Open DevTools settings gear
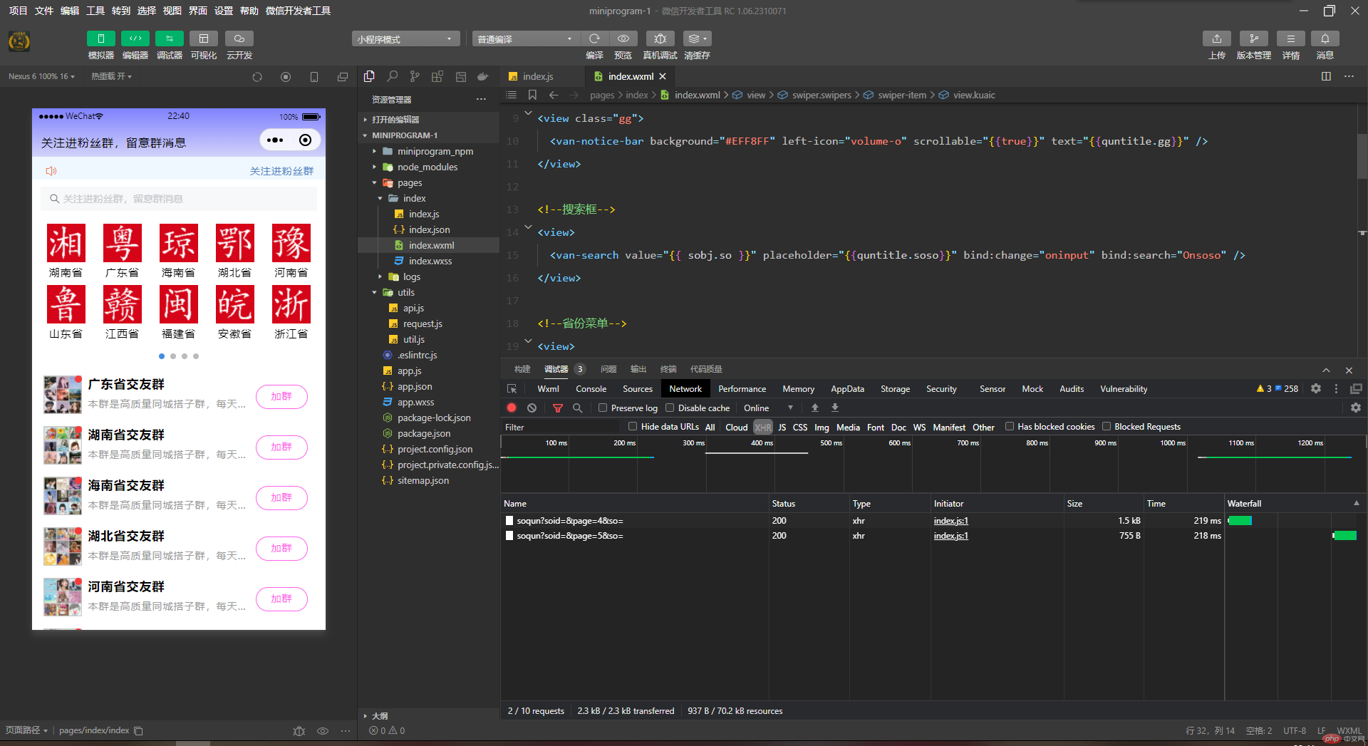 click(1316, 389)
